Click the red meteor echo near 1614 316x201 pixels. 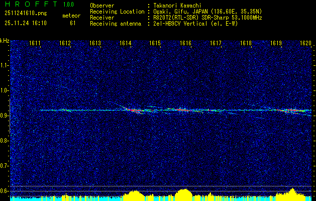pos(134,111)
